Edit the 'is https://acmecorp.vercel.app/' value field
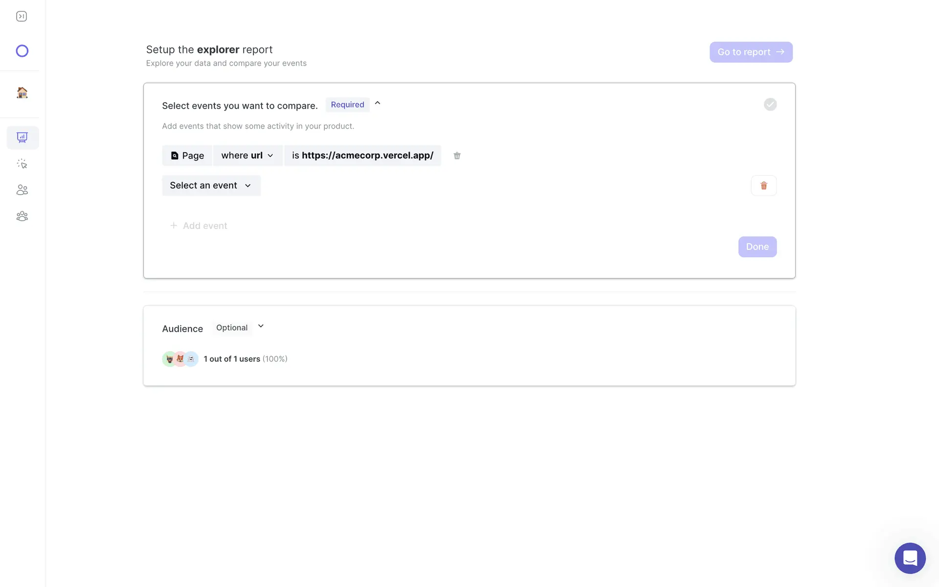Viewport: 939px width, 587px height. (x=362, y=156)
